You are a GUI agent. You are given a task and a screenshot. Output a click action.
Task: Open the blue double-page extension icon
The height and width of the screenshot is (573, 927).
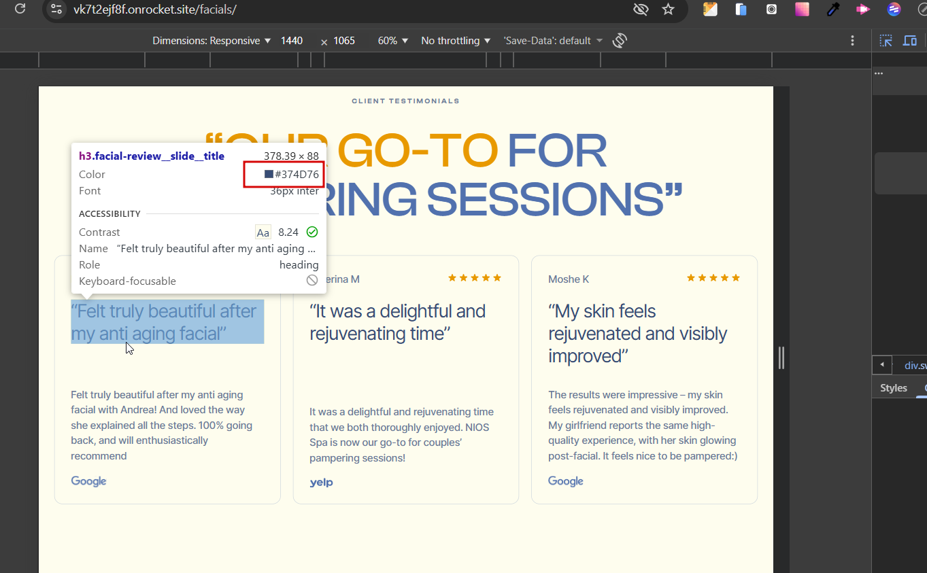(x=741, y=9)
